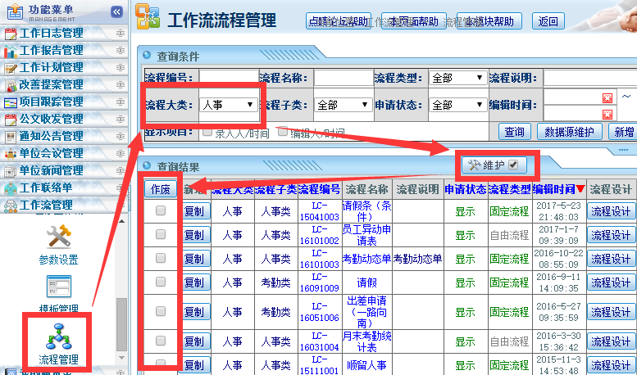
Task: Collapse the 功能菜单 sidebar with double-arrow icon
Action: click(116, 11)
